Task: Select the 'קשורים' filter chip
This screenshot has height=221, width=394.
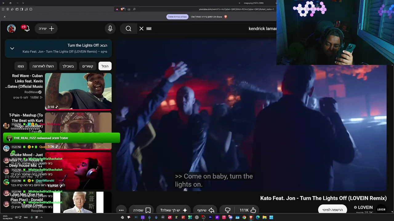Action: pyautogui.click(x=88, y=66)
